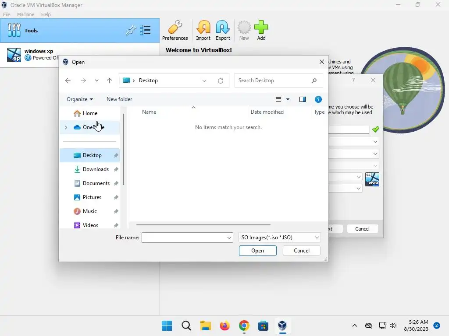The image size is (449, 336).
Task: Open the Videos folder
Action: click(90, 225)
